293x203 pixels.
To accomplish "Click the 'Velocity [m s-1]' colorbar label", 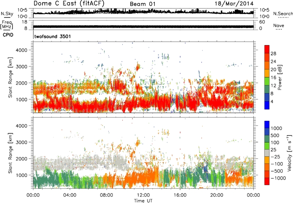I will pos(289,153).
